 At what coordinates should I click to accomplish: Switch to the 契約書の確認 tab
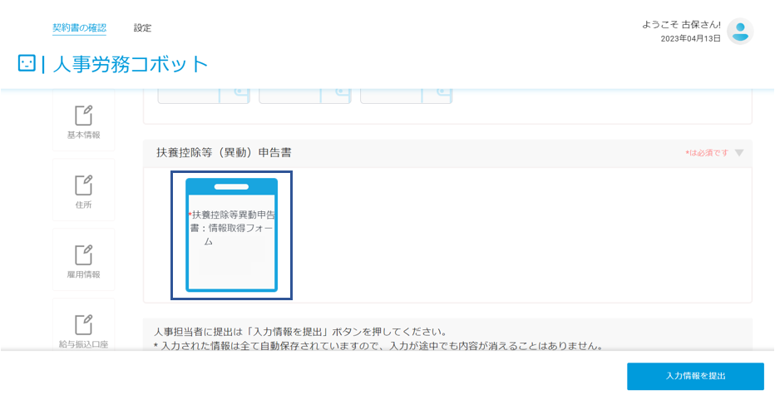pyautogui.click(x=79, y=28)
